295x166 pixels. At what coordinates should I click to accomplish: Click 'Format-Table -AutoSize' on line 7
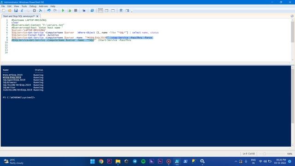pos(43,35)
